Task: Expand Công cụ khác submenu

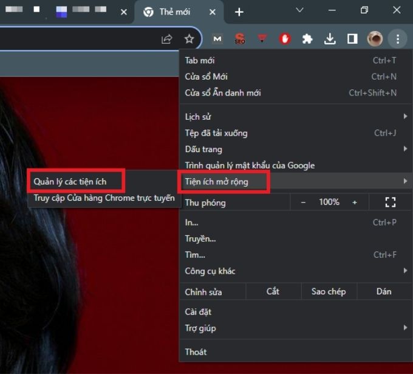Action: coord(295,271)
